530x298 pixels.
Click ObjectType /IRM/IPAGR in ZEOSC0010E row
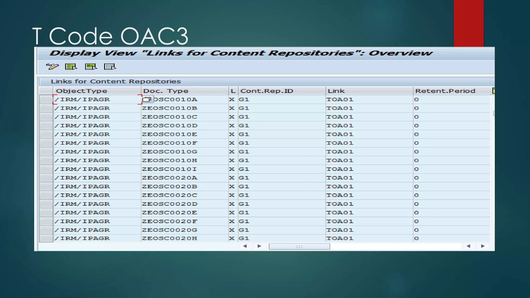point(97,134)
